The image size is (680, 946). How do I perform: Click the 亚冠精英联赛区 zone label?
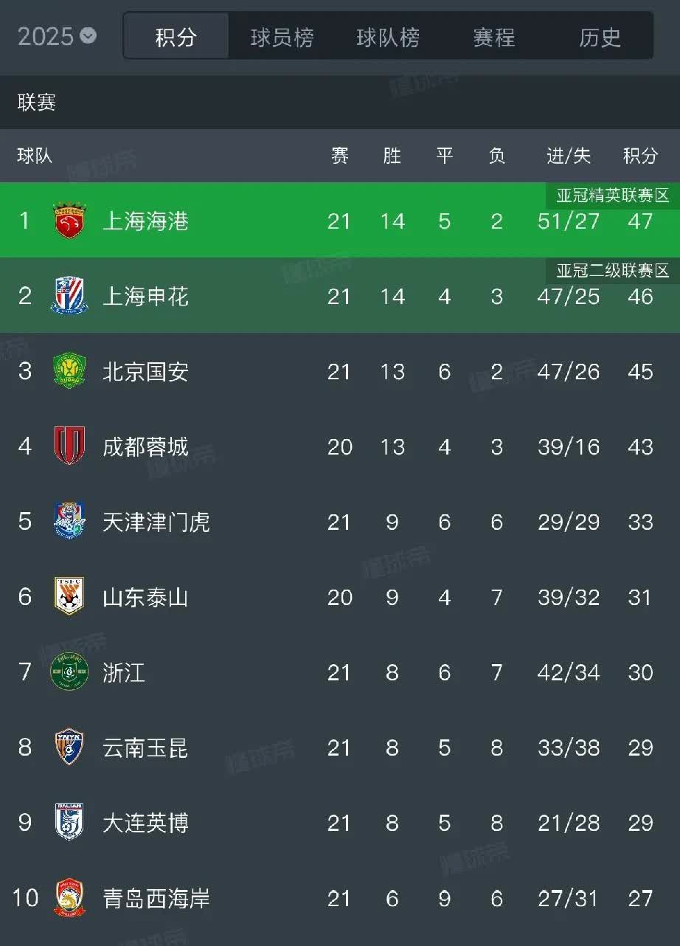[612, 196]
